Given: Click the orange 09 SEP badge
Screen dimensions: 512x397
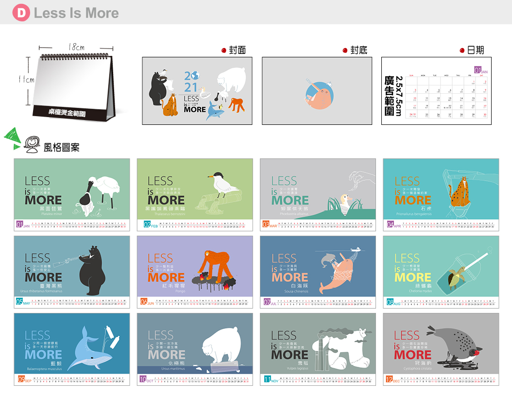Looking at the screenshot, I should click(x=24, y=379).
